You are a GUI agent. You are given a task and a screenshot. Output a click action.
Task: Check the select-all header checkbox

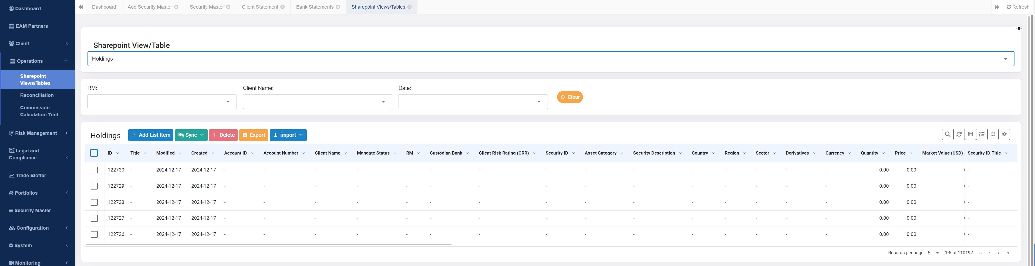[x=94, y=153]
